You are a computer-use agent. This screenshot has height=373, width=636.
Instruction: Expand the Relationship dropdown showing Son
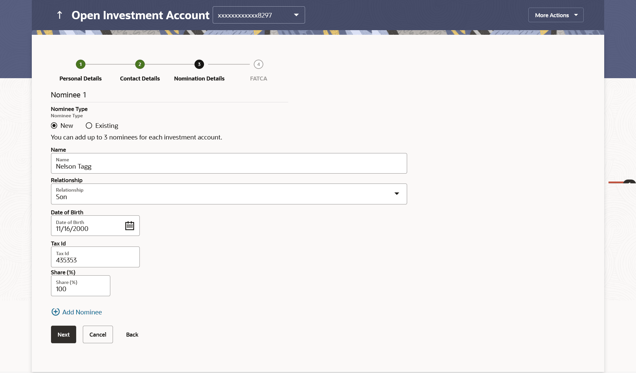pos(396,194)
